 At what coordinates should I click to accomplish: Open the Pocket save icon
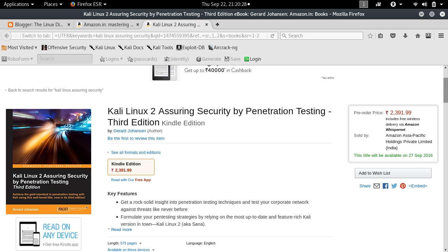click(x=393, y=36)
